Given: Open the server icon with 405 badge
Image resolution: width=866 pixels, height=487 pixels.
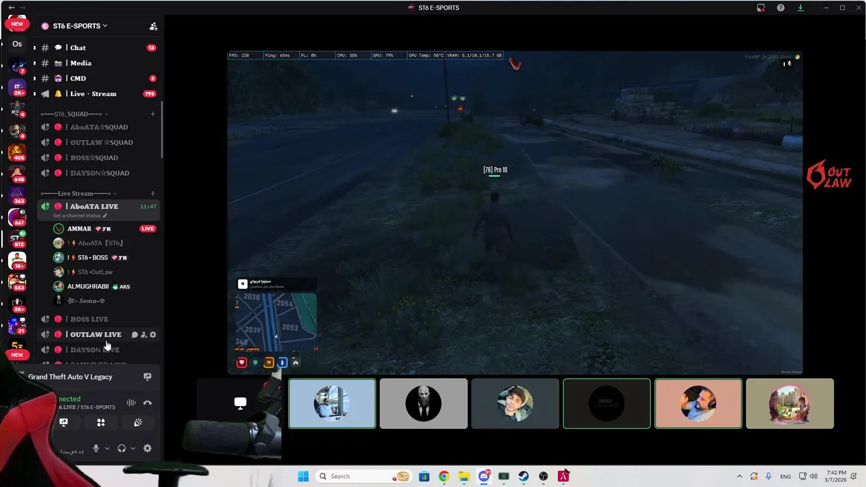Looking at the screenshot, I should point(17,152).
